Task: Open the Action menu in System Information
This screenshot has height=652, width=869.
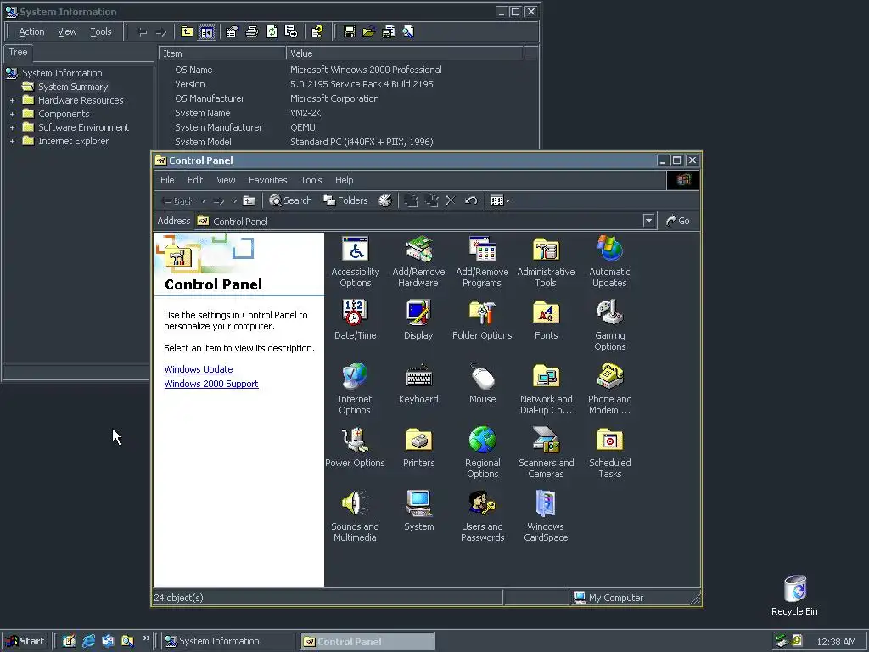Action: 31,31
